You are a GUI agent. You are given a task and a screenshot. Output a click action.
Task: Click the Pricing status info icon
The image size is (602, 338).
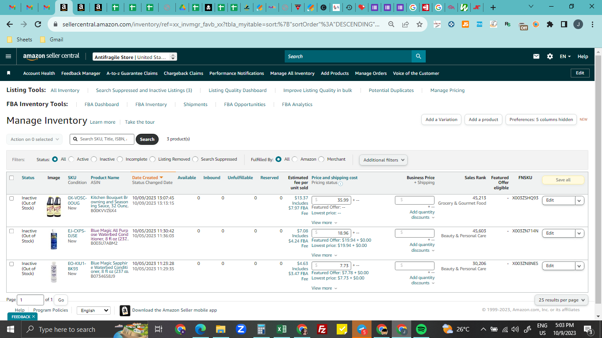pos(340,183)
